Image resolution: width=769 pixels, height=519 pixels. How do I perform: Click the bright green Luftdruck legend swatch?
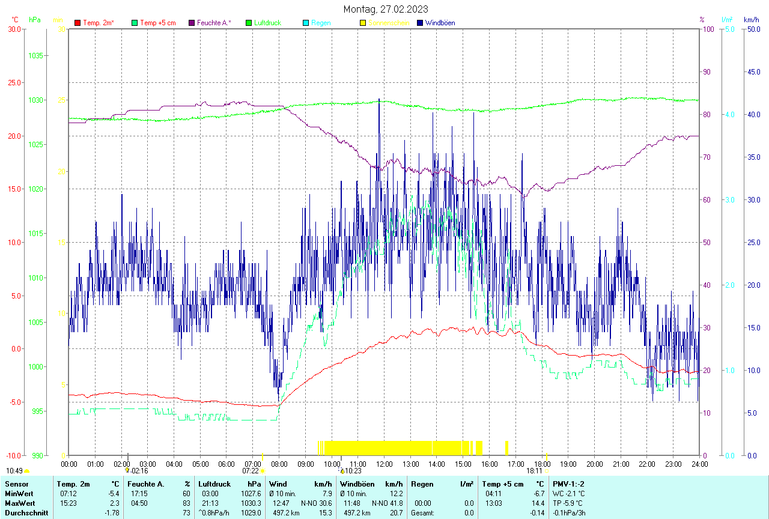click(249, 23)
